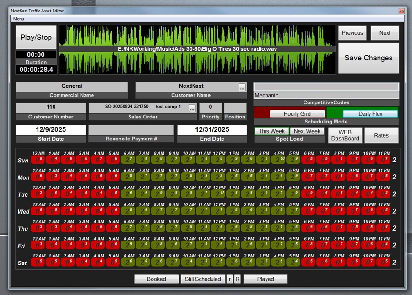This screenshot has height=295, width=412.
Task: Click the Play/Stop button
Action: pyautogui.click(x=36, y=38)
